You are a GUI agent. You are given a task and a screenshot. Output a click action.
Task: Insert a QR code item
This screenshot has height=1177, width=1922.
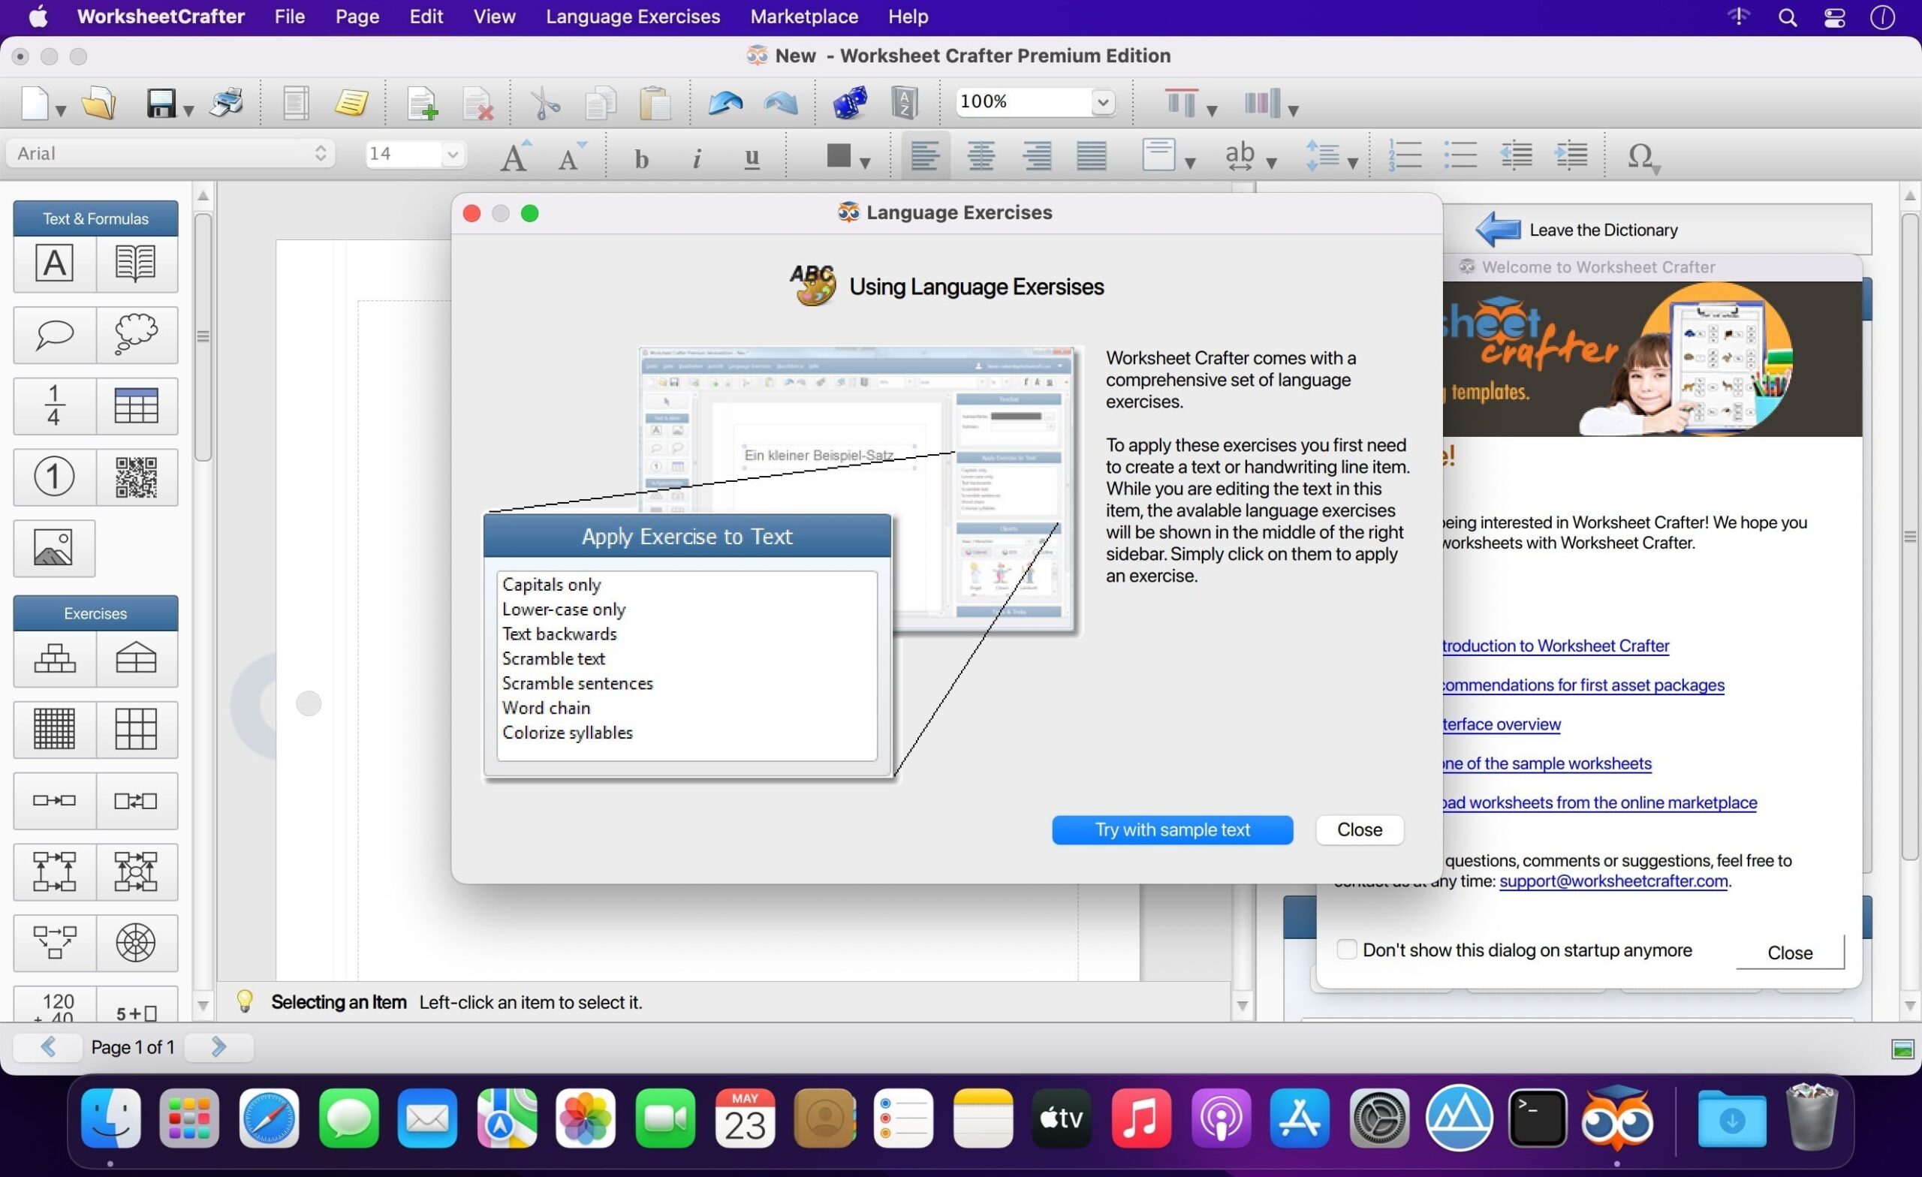pyautogui.click(x=136, y=477)
